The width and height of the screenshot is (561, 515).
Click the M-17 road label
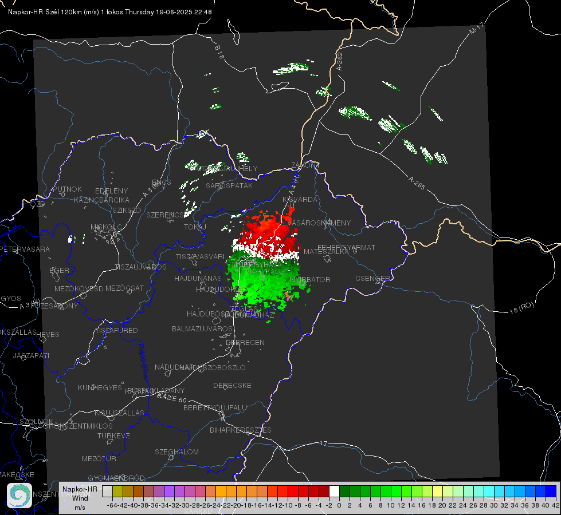point(477,28)
